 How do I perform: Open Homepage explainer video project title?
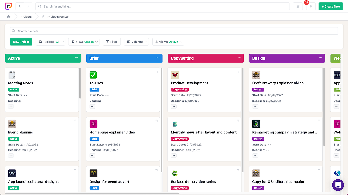(112, 132)
